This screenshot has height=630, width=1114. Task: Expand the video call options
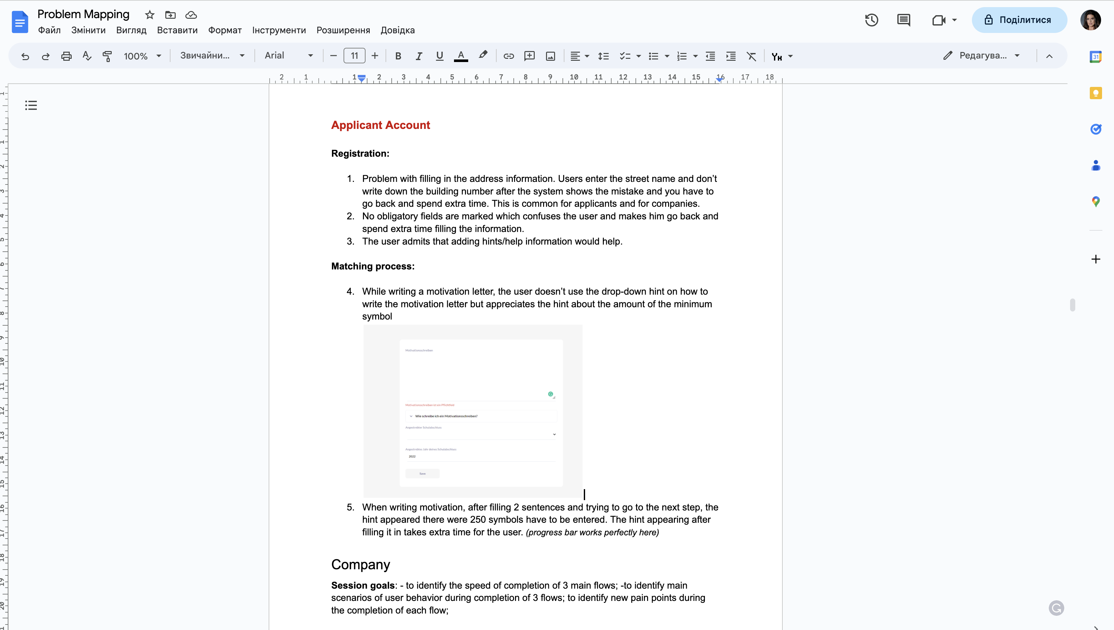click(x=954, y=20)
